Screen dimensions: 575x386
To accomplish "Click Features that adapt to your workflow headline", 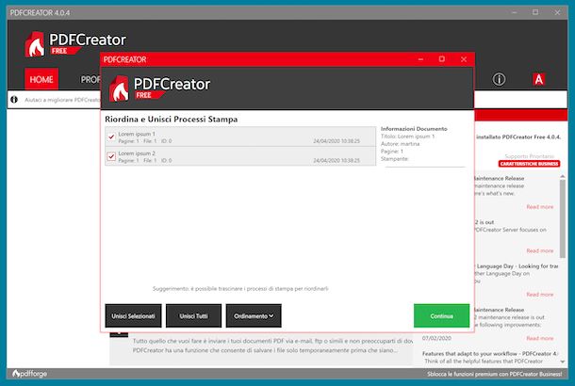I will point(490,354).
